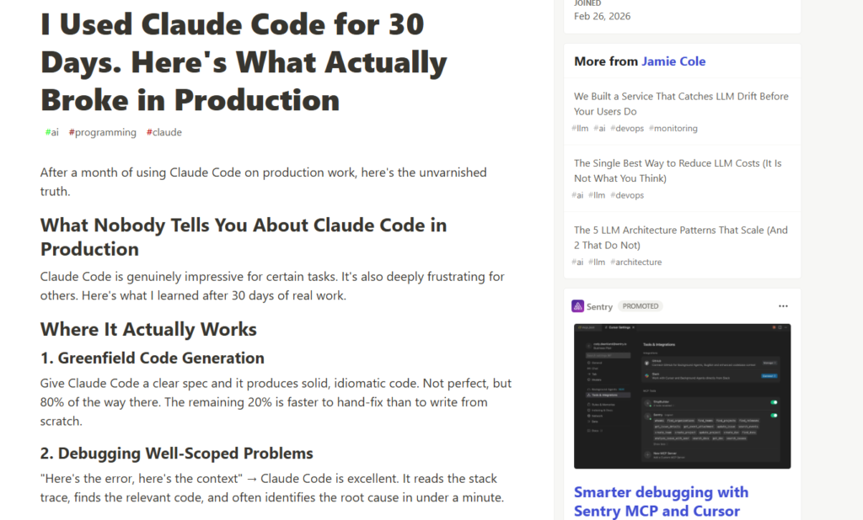Image resolution: width=863 pixels, height=520 pixels.
Task: Click the #monitoring tag in sidebar
Action: pos(673,128)
